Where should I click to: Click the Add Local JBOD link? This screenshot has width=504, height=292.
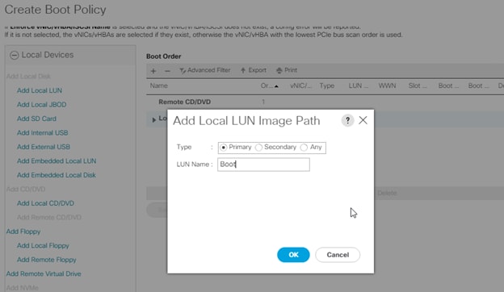[x=42, y=105]
